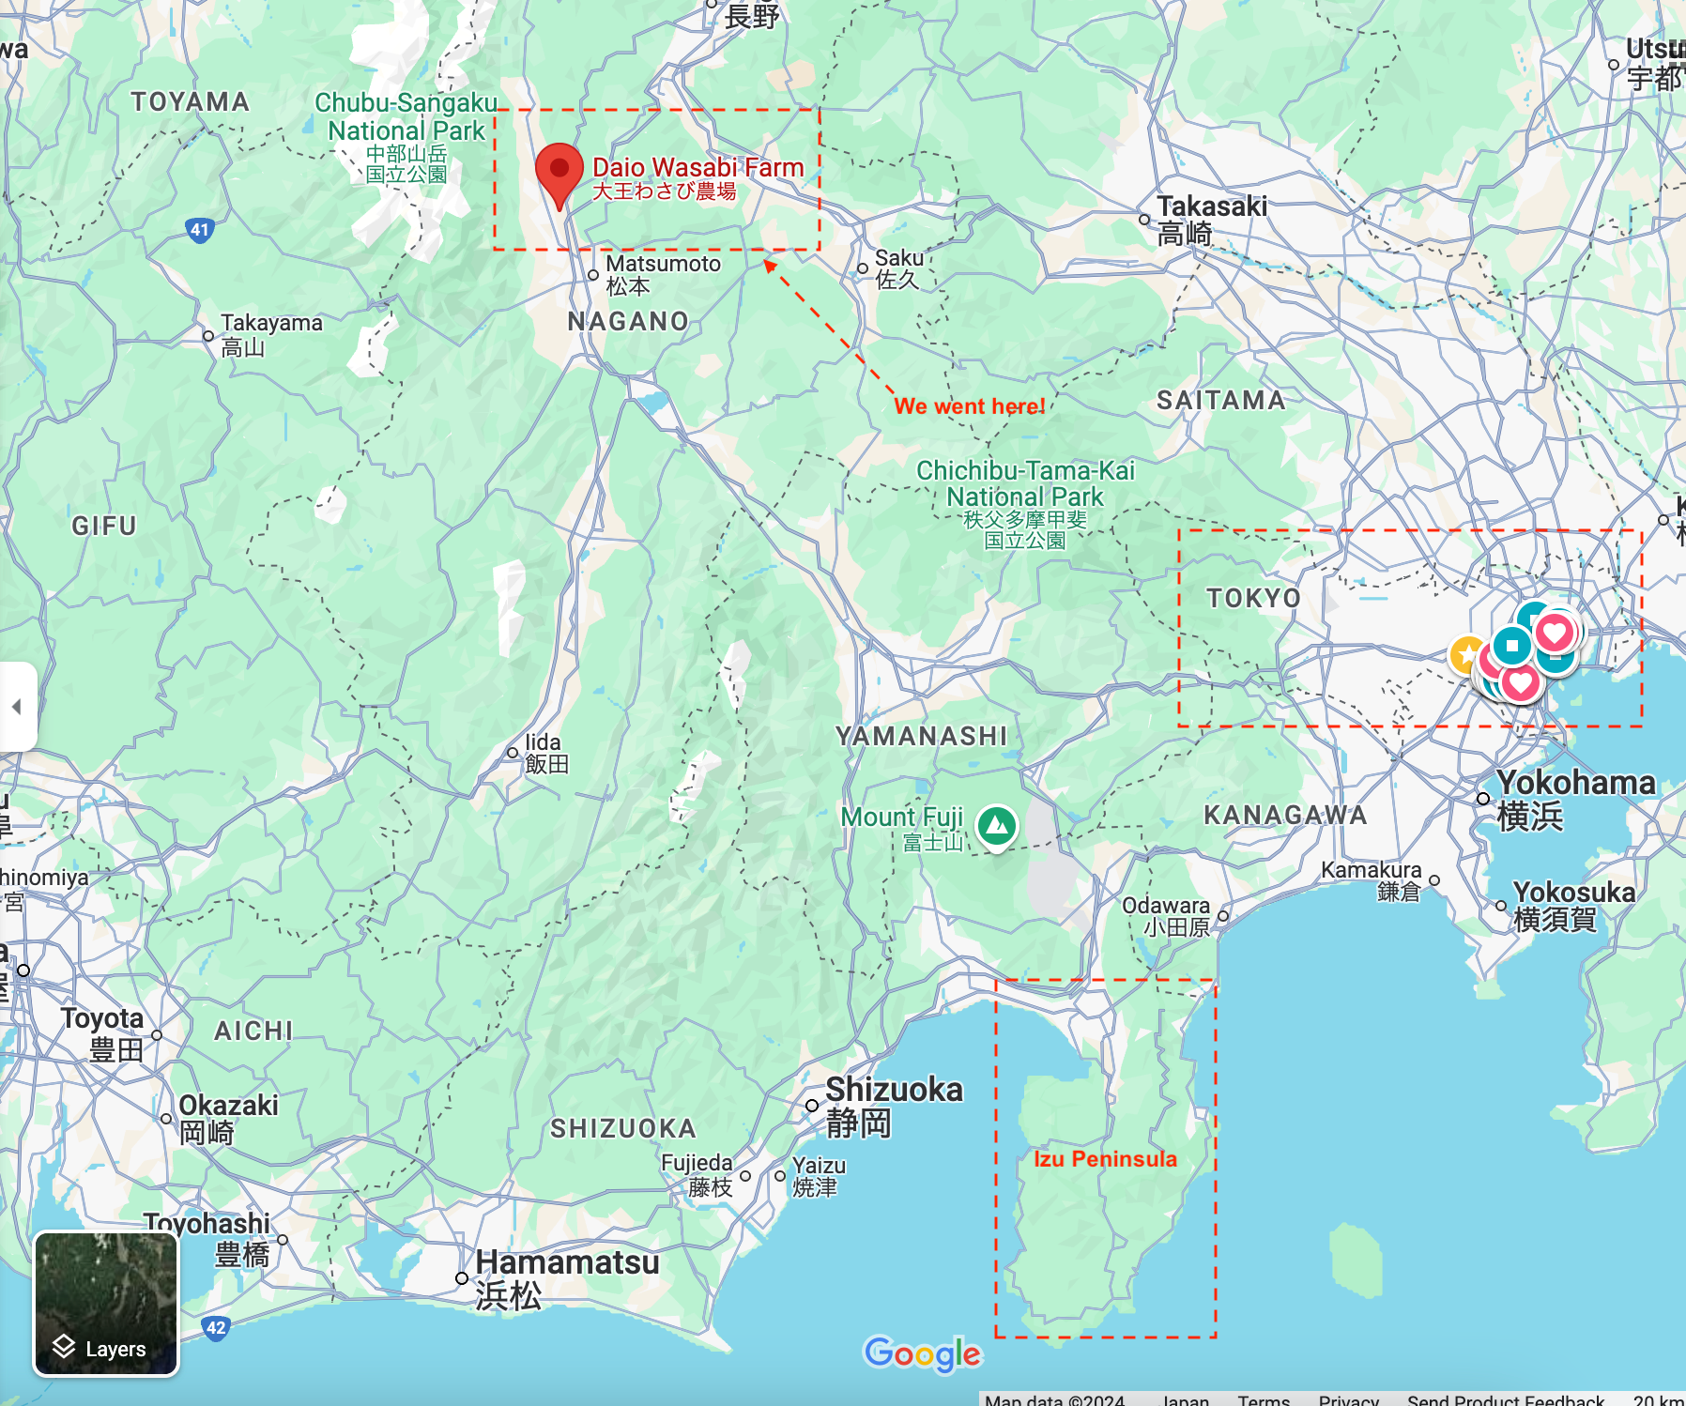Click the Chubu-Sangaku National Park label
The width and height of the screenshot is (1686, 1406).
pos(406,137)
